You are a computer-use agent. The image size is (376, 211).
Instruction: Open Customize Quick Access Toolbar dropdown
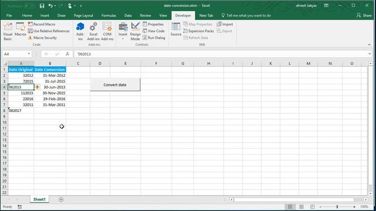point(81,6)
